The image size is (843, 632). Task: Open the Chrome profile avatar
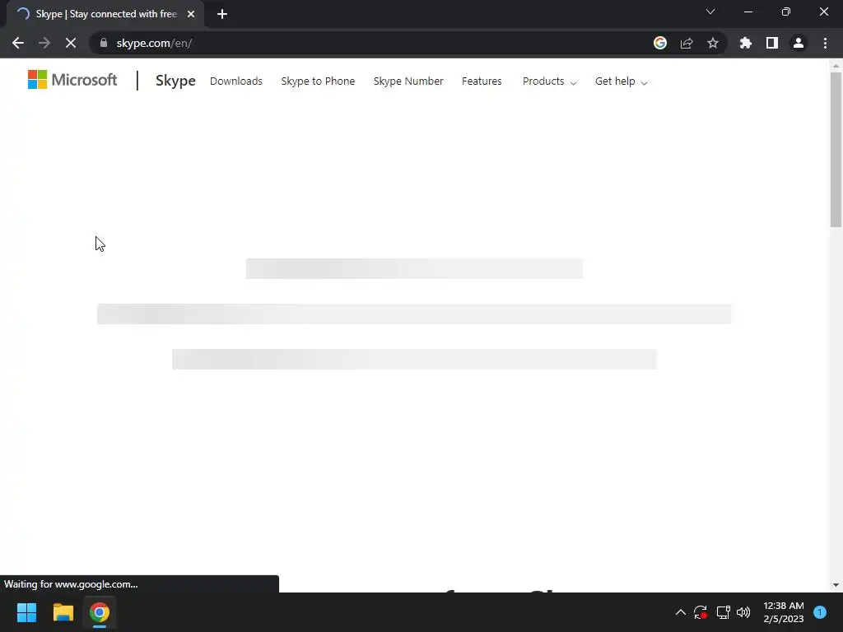[799, 43]
